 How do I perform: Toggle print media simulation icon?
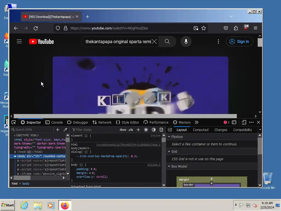click(161, 130)
